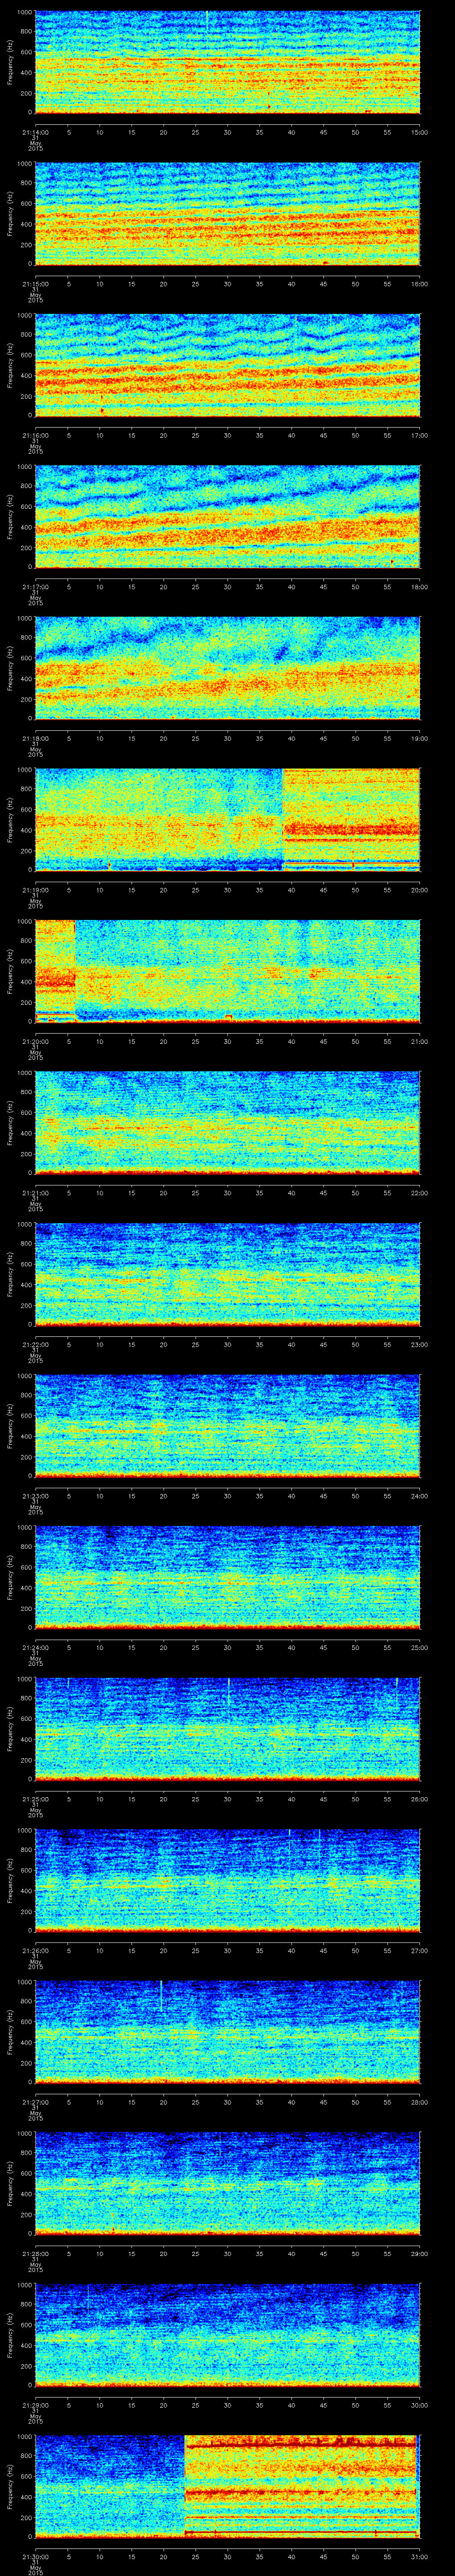Click the 21:14:00 start time label
The height and width of the screenshot is (2576, 455).
tap(35, 131)
